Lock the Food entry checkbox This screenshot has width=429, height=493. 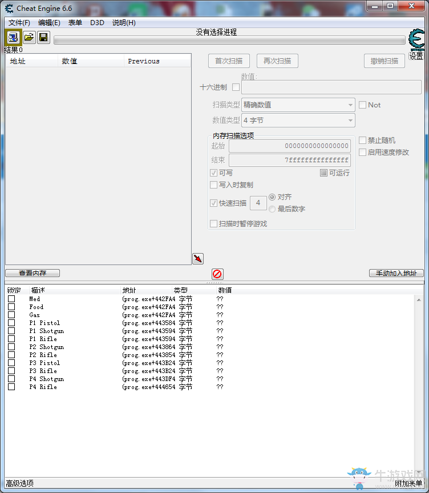[x=11, y=307]
